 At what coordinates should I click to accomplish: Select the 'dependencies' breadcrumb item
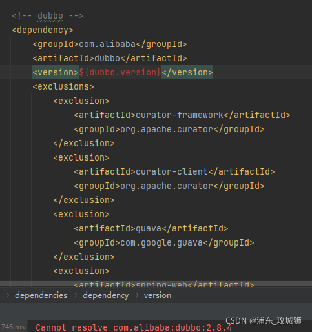(41, 295)
